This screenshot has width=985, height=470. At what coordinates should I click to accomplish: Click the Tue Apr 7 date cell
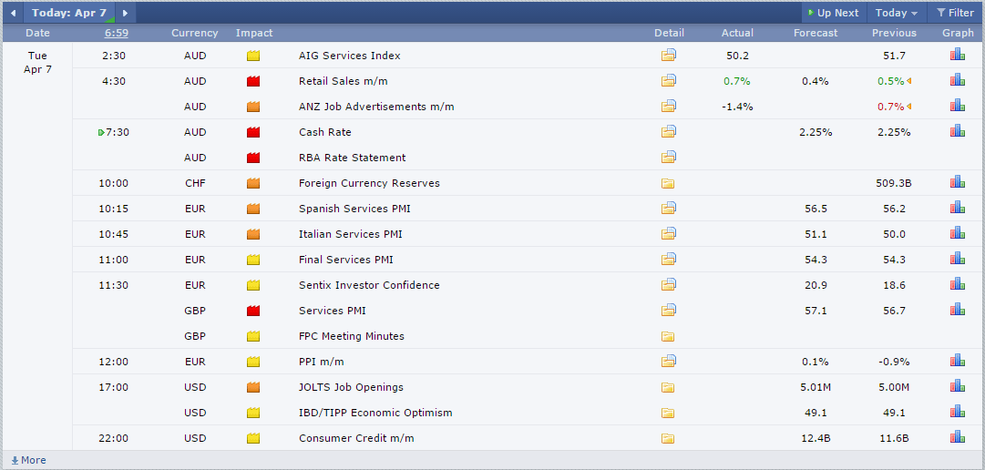coord(37,62)
